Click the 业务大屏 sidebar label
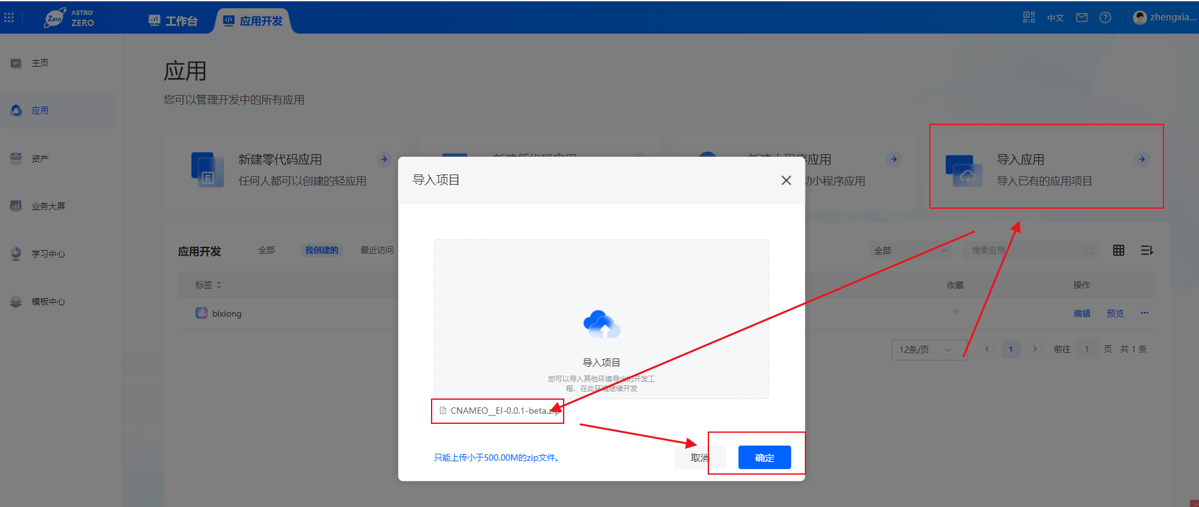Viewport: 1199px width, 507px height. [x=48, y=206]
